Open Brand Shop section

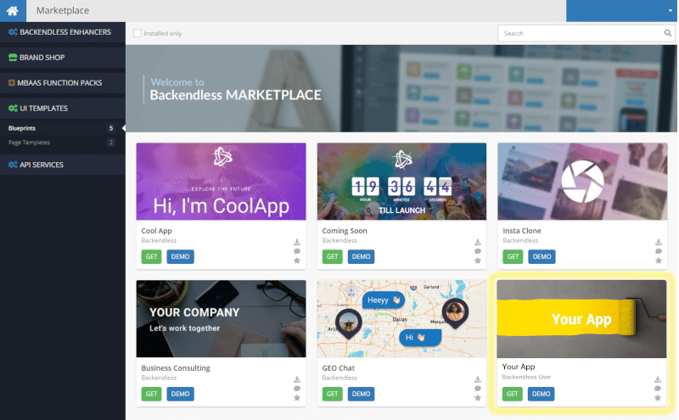(x=63, y=58)
